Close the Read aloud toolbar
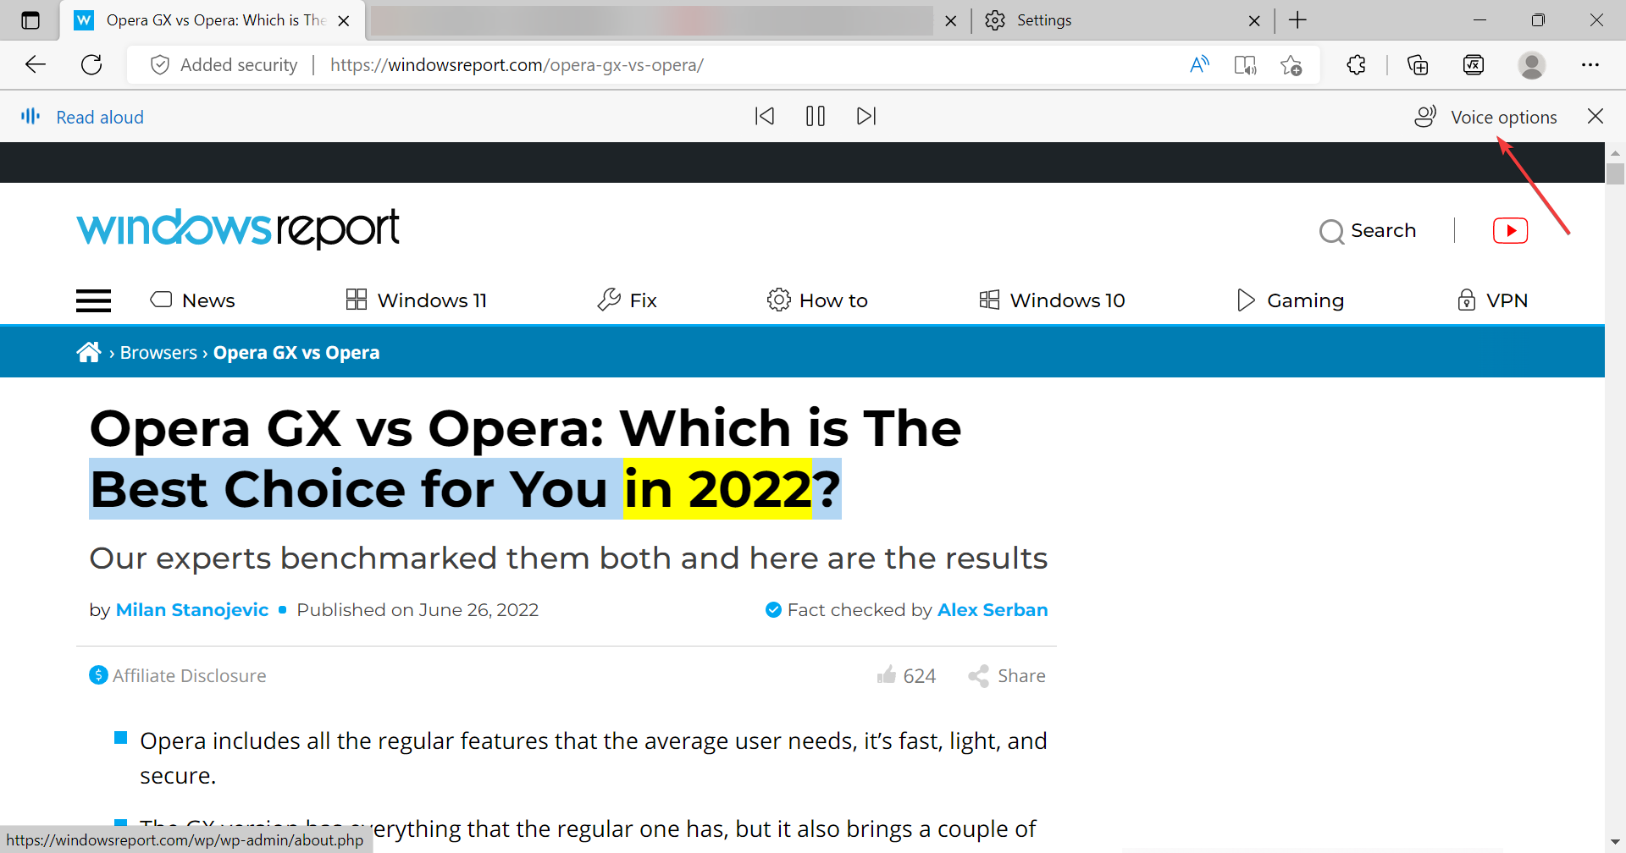Screen dimensions: 1626x853 pos(1596,116)
